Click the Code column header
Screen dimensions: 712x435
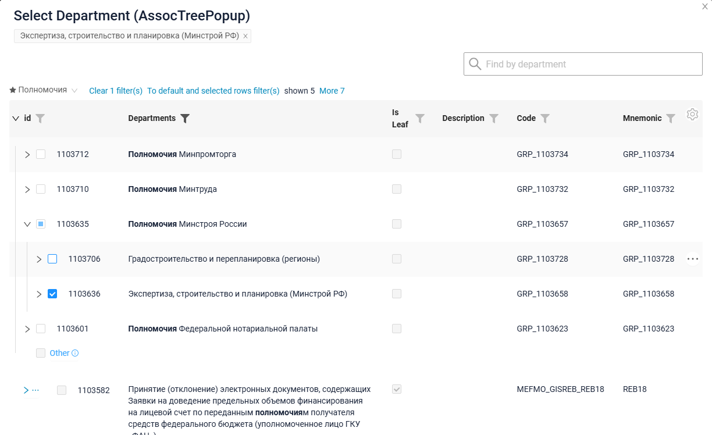click(526, 118)
